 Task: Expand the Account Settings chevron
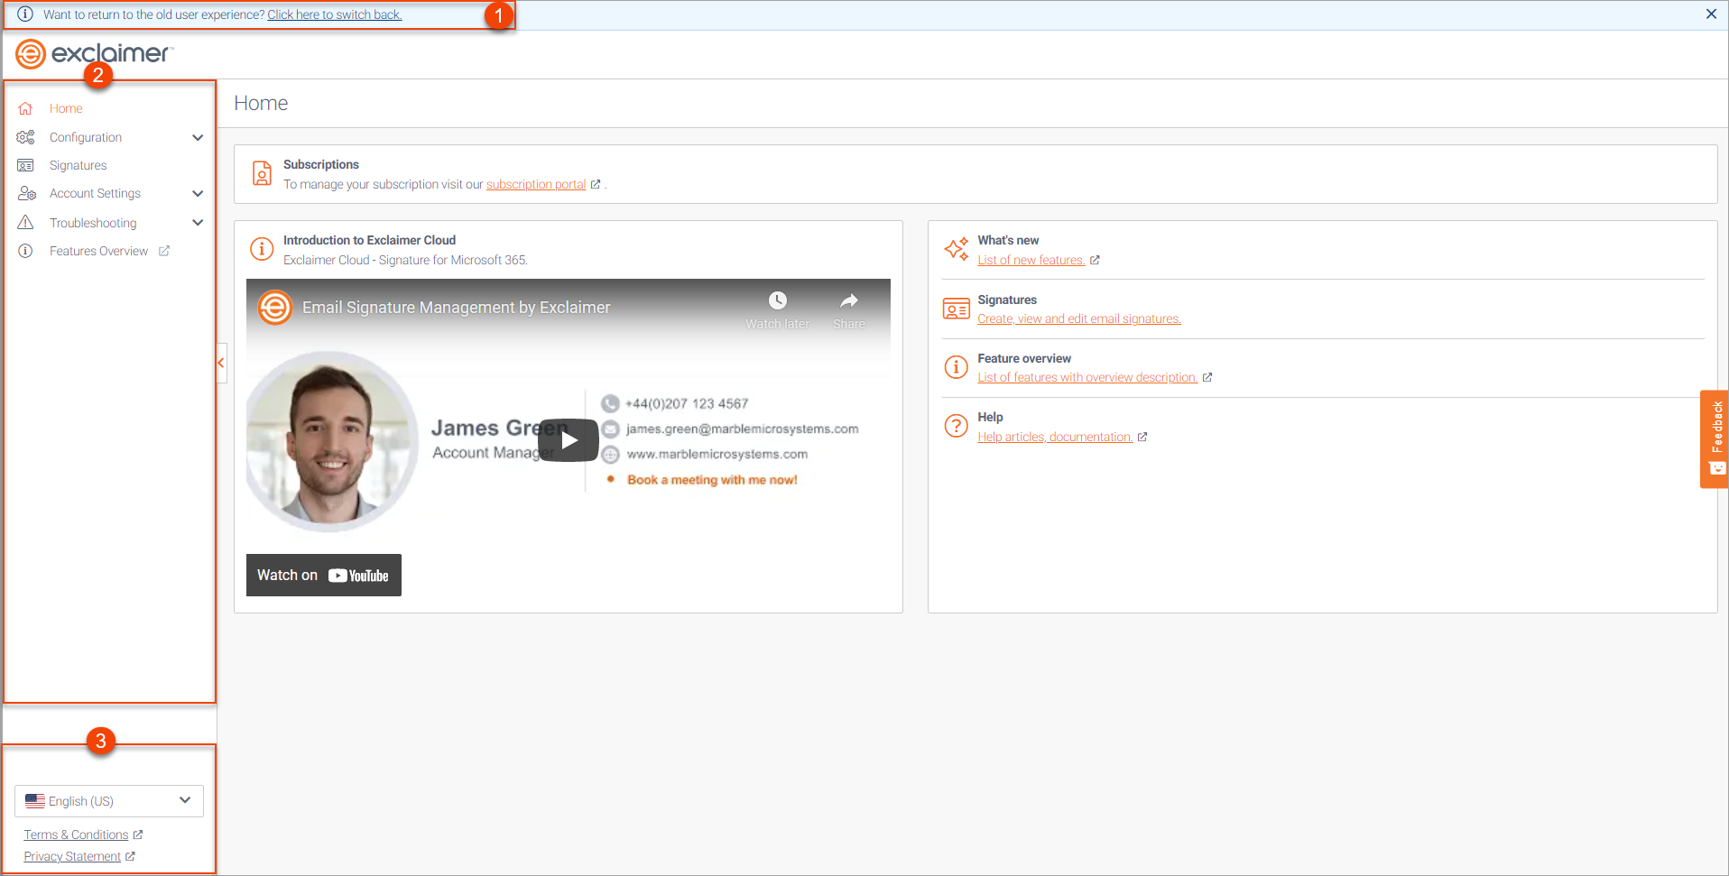pyautogui.click(x=198, y=193)
